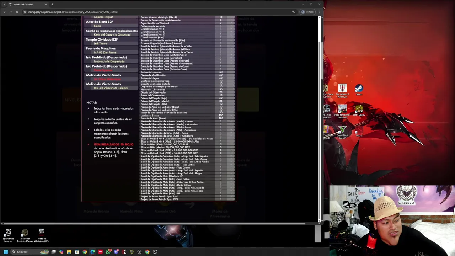The image size is (455, 256).
Task: Open Discord from the taskbar
Action: point(116,252)
